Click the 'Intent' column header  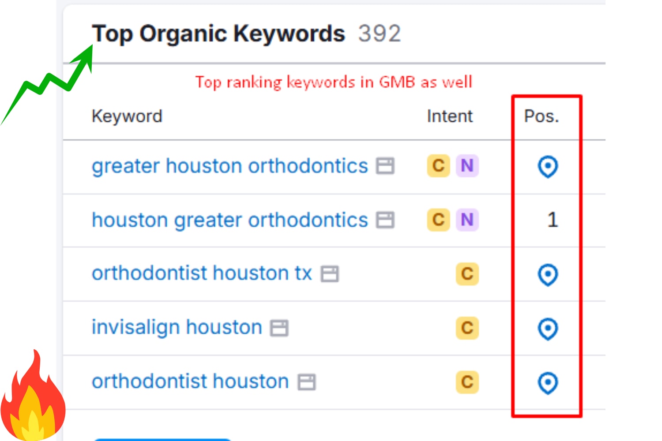449,116
